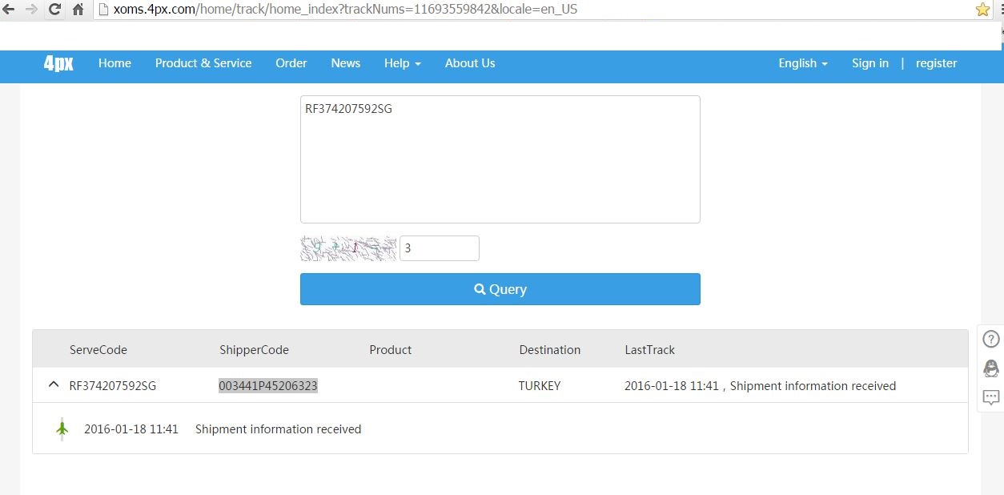Viewport: 1004px width, 495px height.
Task: Collapse the RF374207592SG tracking row
Action: (54, 385)
